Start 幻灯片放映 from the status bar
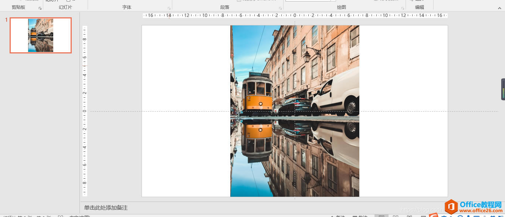The height and width of the screenshot is (217, 505). coord(423,215)
